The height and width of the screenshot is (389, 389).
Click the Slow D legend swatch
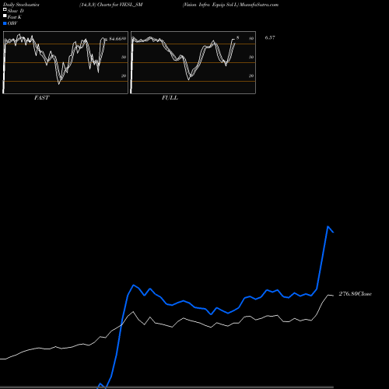tap(5, 9)
